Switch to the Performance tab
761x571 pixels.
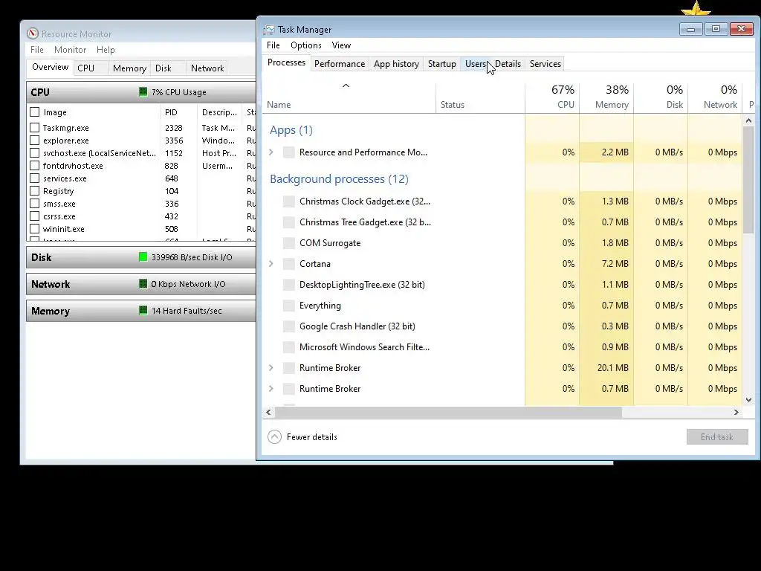click(x=339, y=64)
